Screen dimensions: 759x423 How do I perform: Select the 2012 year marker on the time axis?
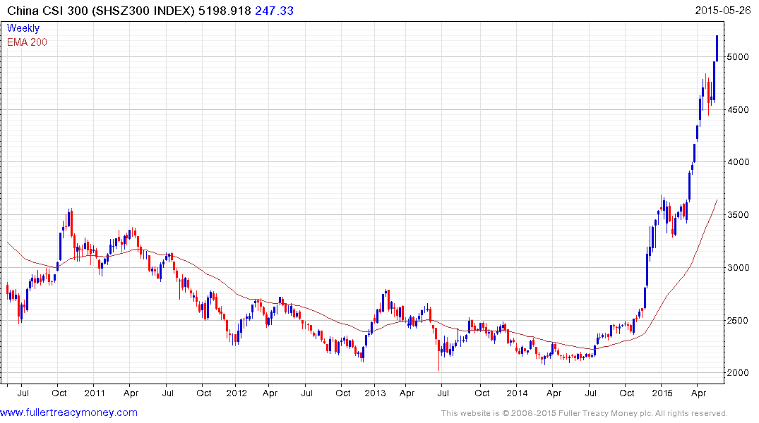click(237, 393)
